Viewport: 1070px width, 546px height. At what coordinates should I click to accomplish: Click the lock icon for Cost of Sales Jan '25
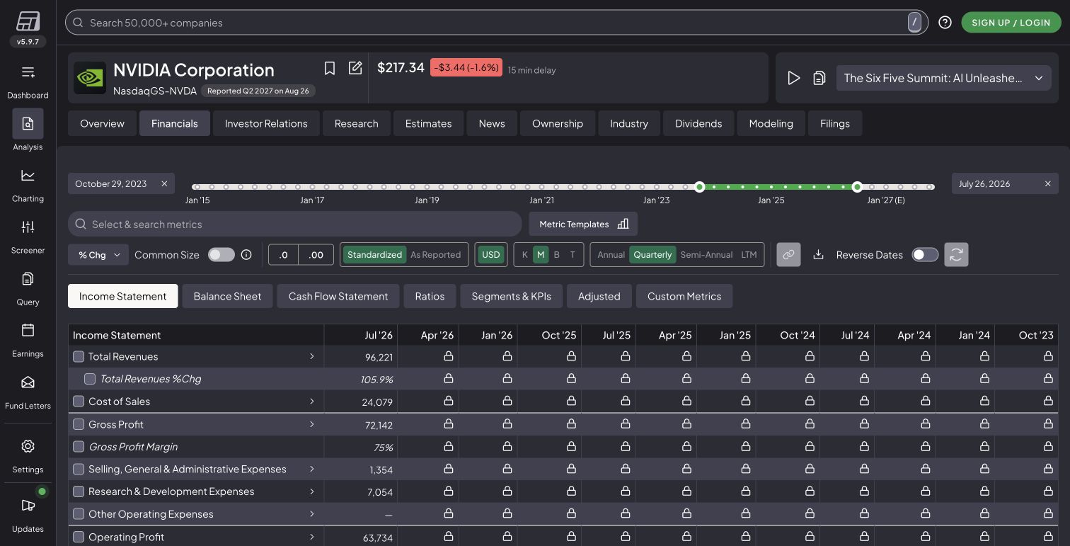(x=746, y=401)
